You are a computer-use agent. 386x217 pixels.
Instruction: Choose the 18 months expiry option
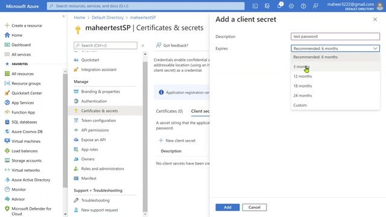point(335,86)
